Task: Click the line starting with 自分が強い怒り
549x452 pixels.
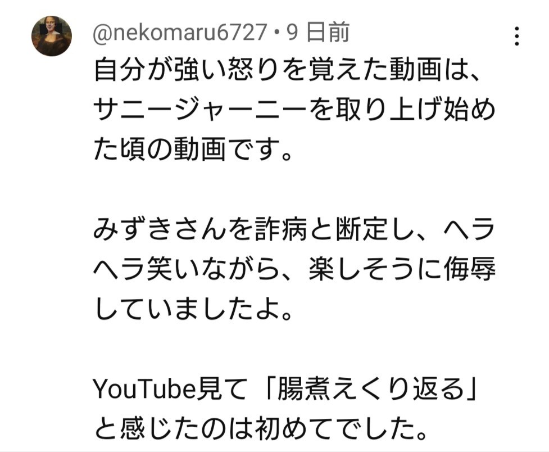Action: coord(286,69)
